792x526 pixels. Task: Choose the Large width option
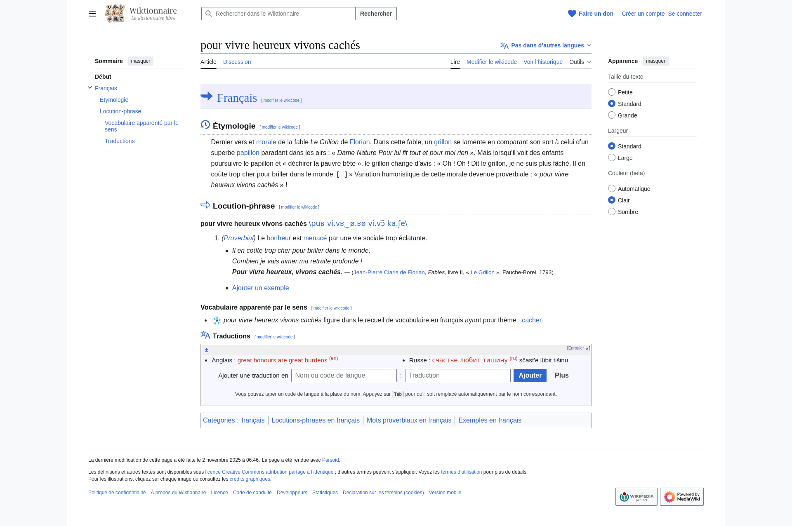612,158
